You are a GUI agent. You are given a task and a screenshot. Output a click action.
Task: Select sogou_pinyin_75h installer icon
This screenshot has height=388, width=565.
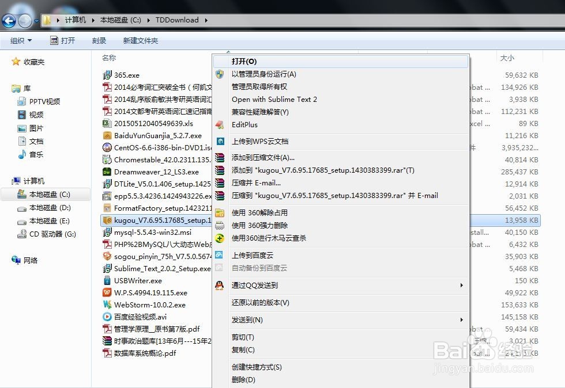click(107, 256)
